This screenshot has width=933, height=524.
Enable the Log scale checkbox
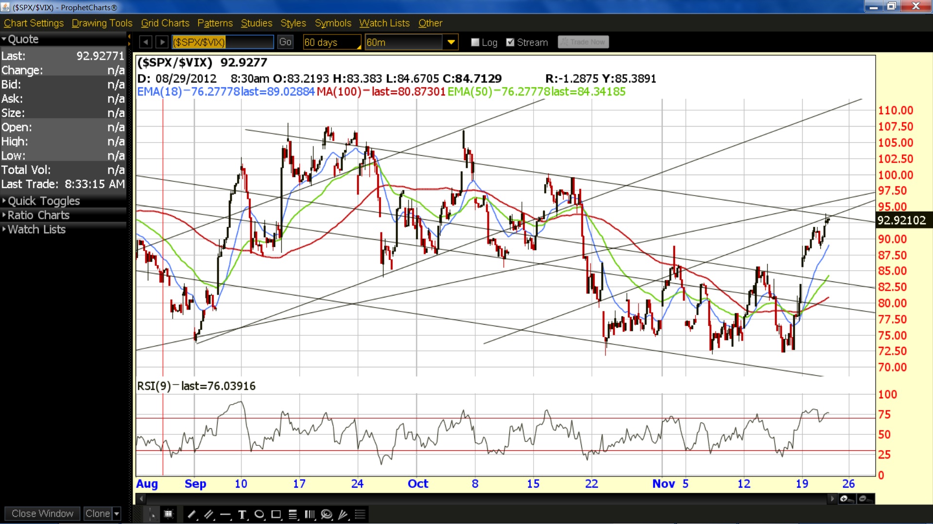[475, 42]
